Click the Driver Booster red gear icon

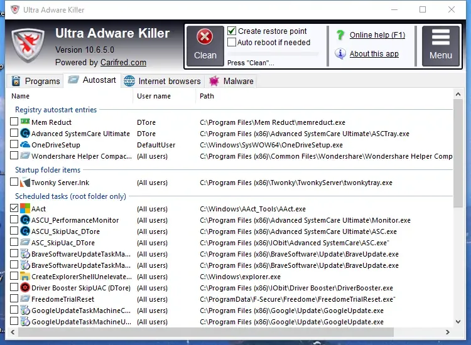click(25, 287)
